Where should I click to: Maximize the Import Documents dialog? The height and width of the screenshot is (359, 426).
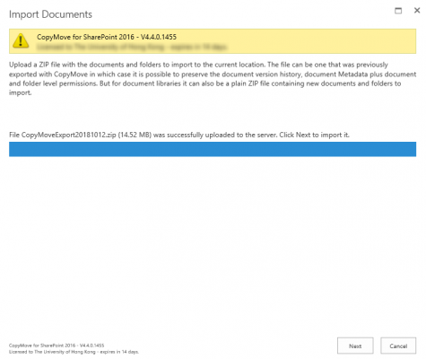click(398, 11)
